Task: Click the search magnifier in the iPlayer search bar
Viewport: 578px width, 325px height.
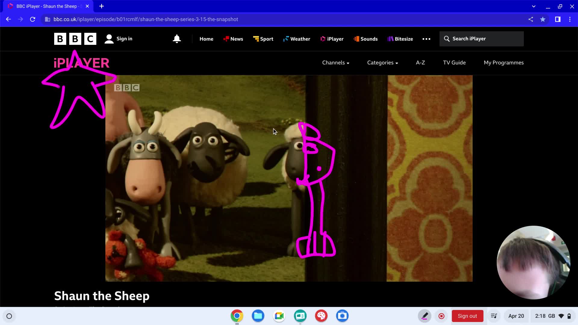Action: pyautogui.click(x=447, y=39)
